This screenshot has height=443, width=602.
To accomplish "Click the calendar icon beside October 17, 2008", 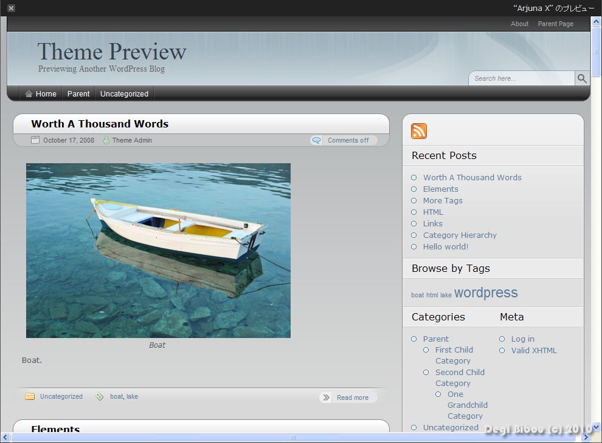I will (35, 140).
